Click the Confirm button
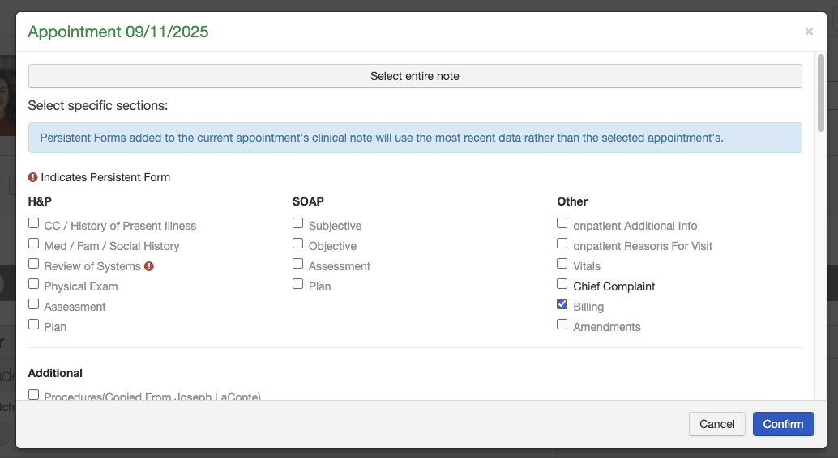This screenshot has height=458, width=838. 783,424
